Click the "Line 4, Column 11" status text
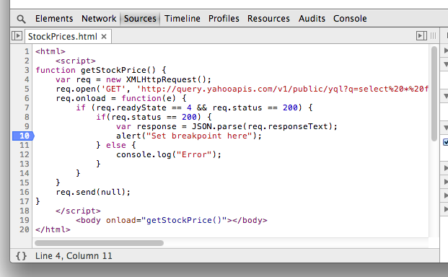The height and width of the screenshot is (277, 448). click(74, 256)
